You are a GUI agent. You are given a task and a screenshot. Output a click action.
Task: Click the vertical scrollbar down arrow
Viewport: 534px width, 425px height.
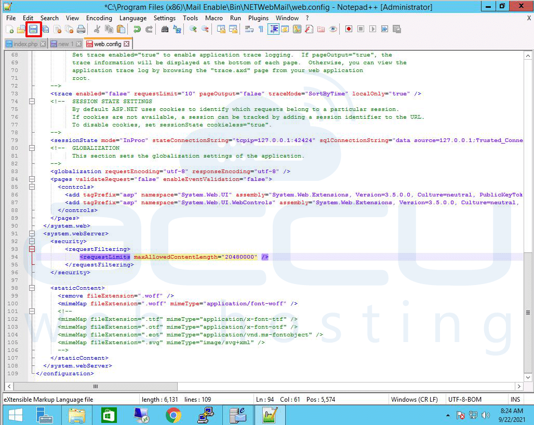pos(528,377)
